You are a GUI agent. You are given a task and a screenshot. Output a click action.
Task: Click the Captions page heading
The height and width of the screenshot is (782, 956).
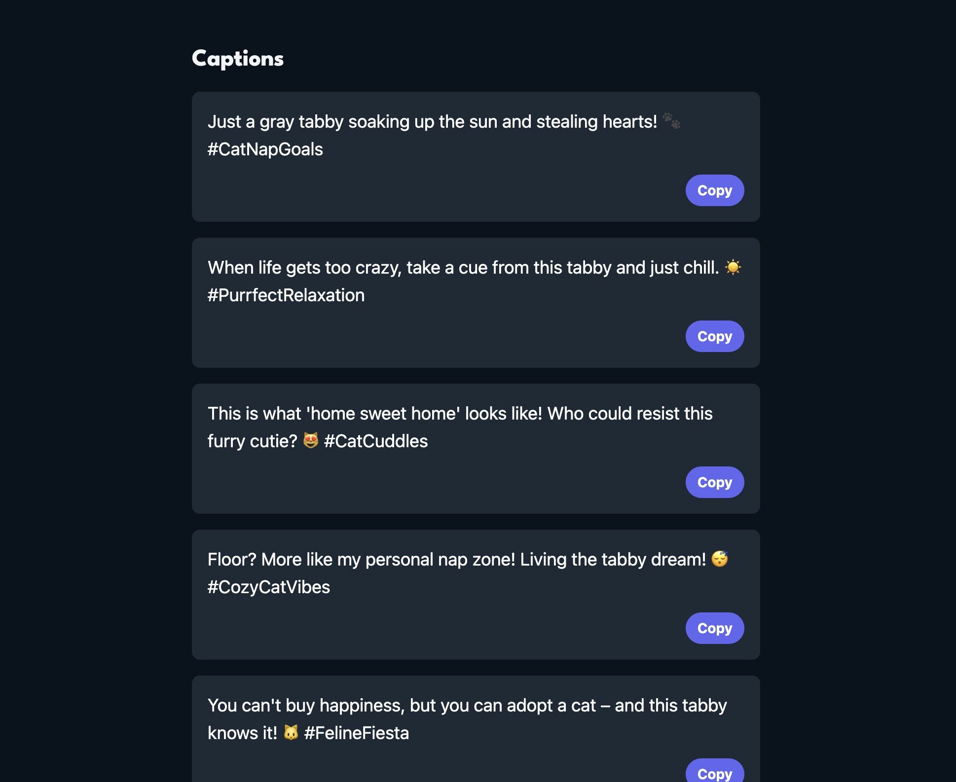point(237,59)
